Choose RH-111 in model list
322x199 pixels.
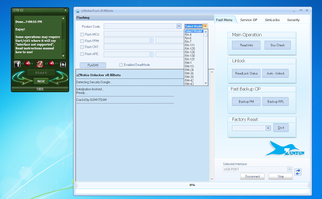point(194,45)
